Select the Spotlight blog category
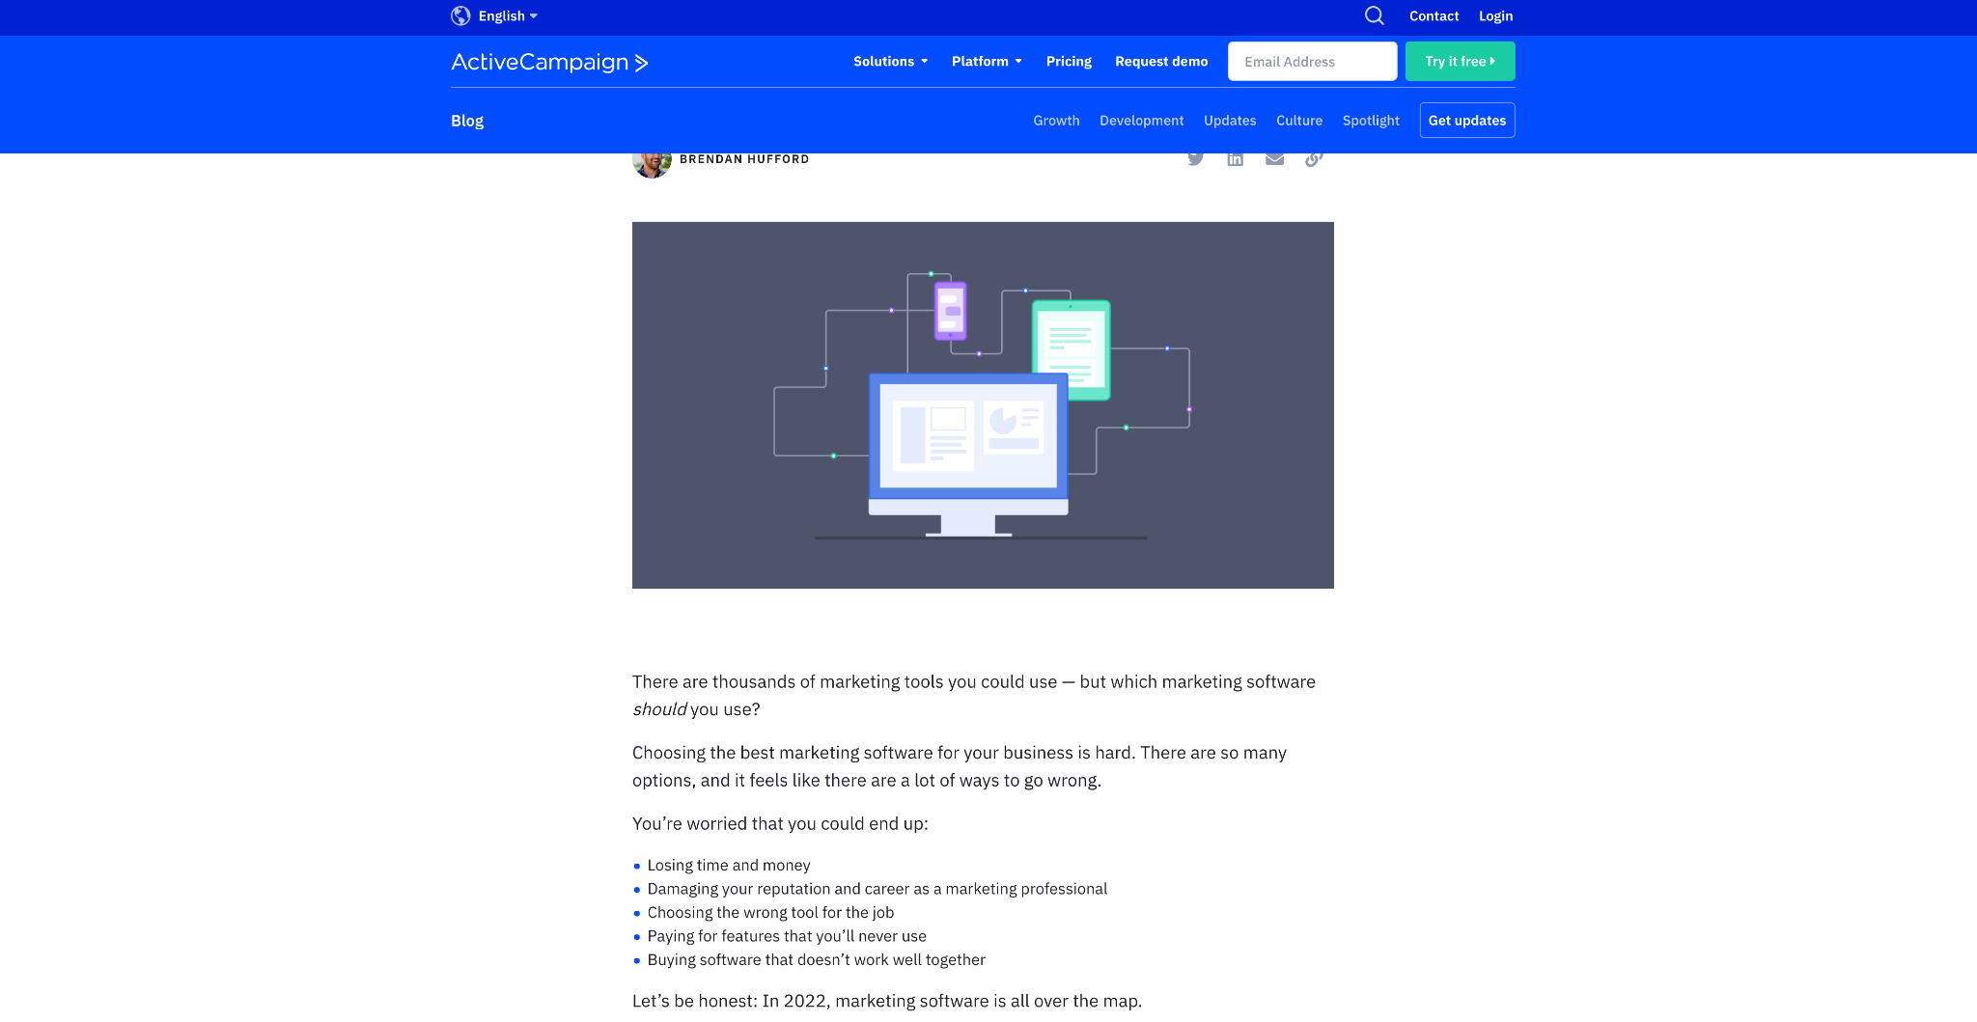Viewport: 1977px width, 1022px height. [1371, 121]
